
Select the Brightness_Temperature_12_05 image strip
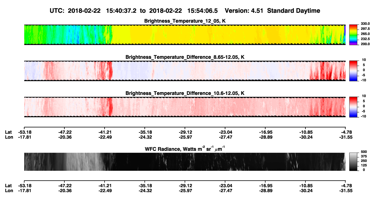(x=185, y=35)
